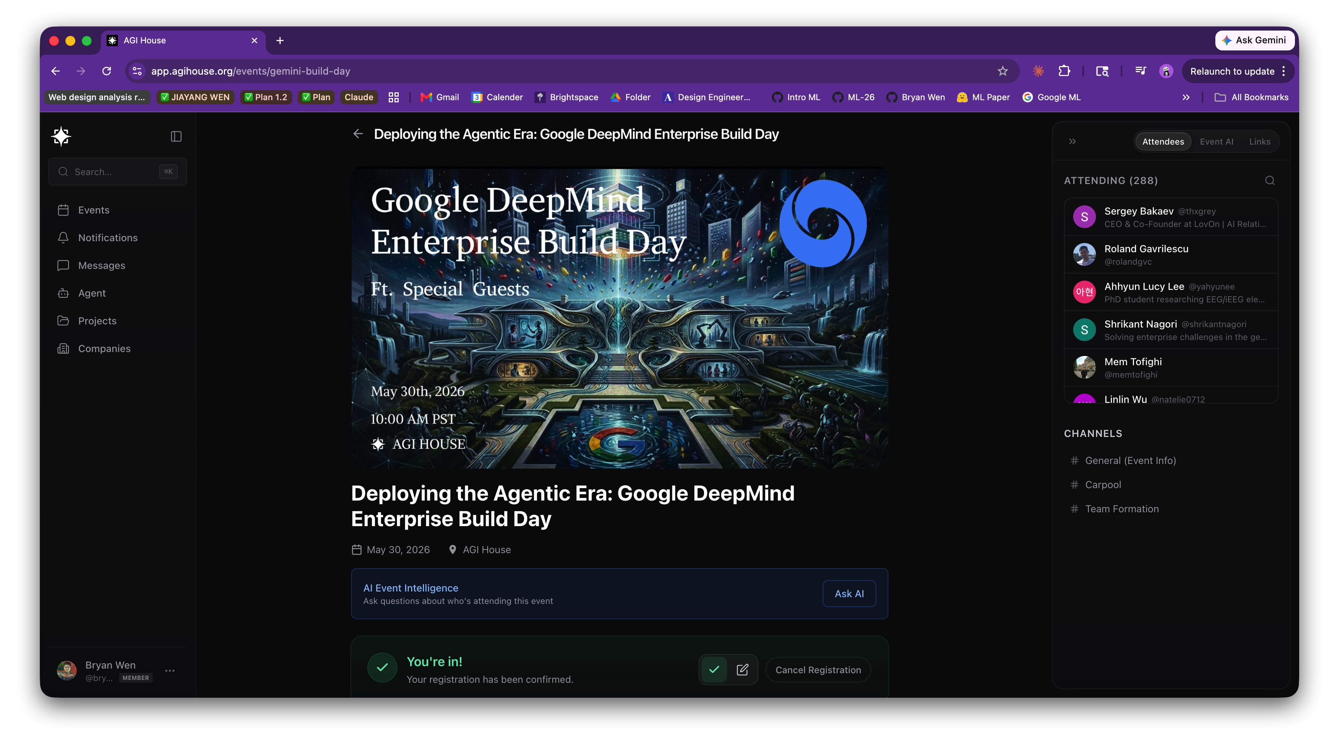
Task: Open Web design analysis bookmark
Action: coord(97,97)
